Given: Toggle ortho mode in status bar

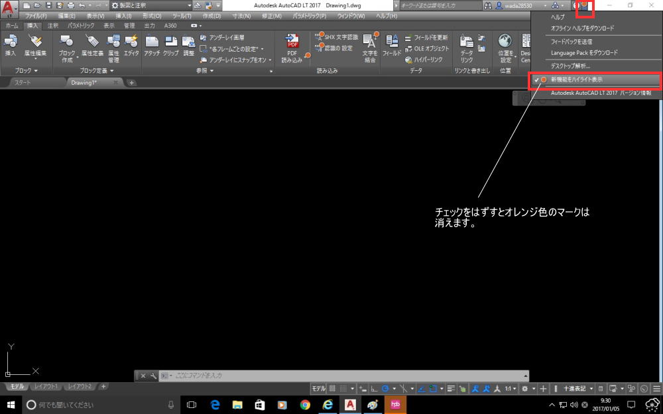Looking at the screenshot, I should 374,389.
